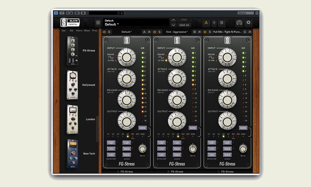This screenshot has height=187, width=311.
Task: Open the host bar menu arrow beside Stereo
Action: pos(257,13)
